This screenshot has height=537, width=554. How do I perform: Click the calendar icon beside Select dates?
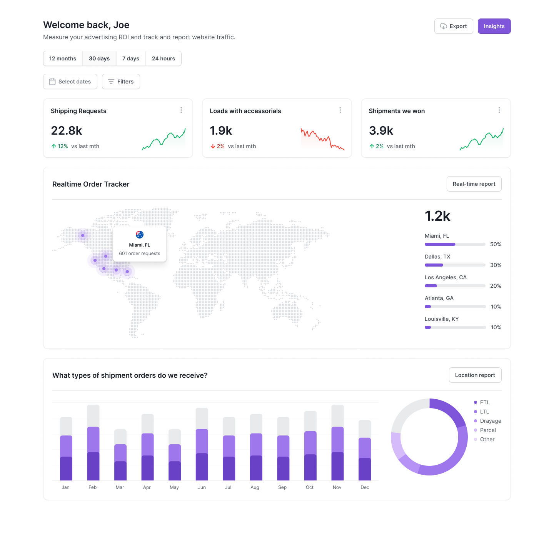pyautogui.click(x=52, y=82)
